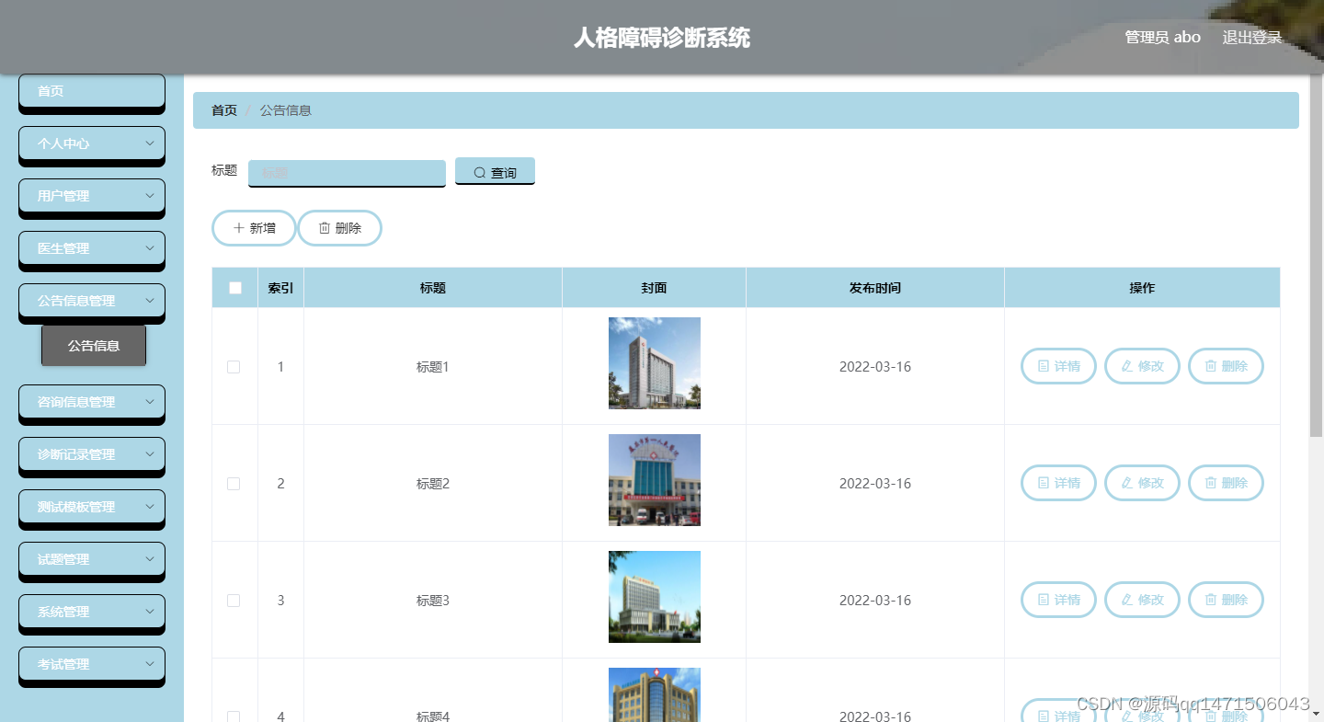1324x722 pixels.
Task: Click the 2022-03-16 date in row 标题1
Action: click(875, 367)
